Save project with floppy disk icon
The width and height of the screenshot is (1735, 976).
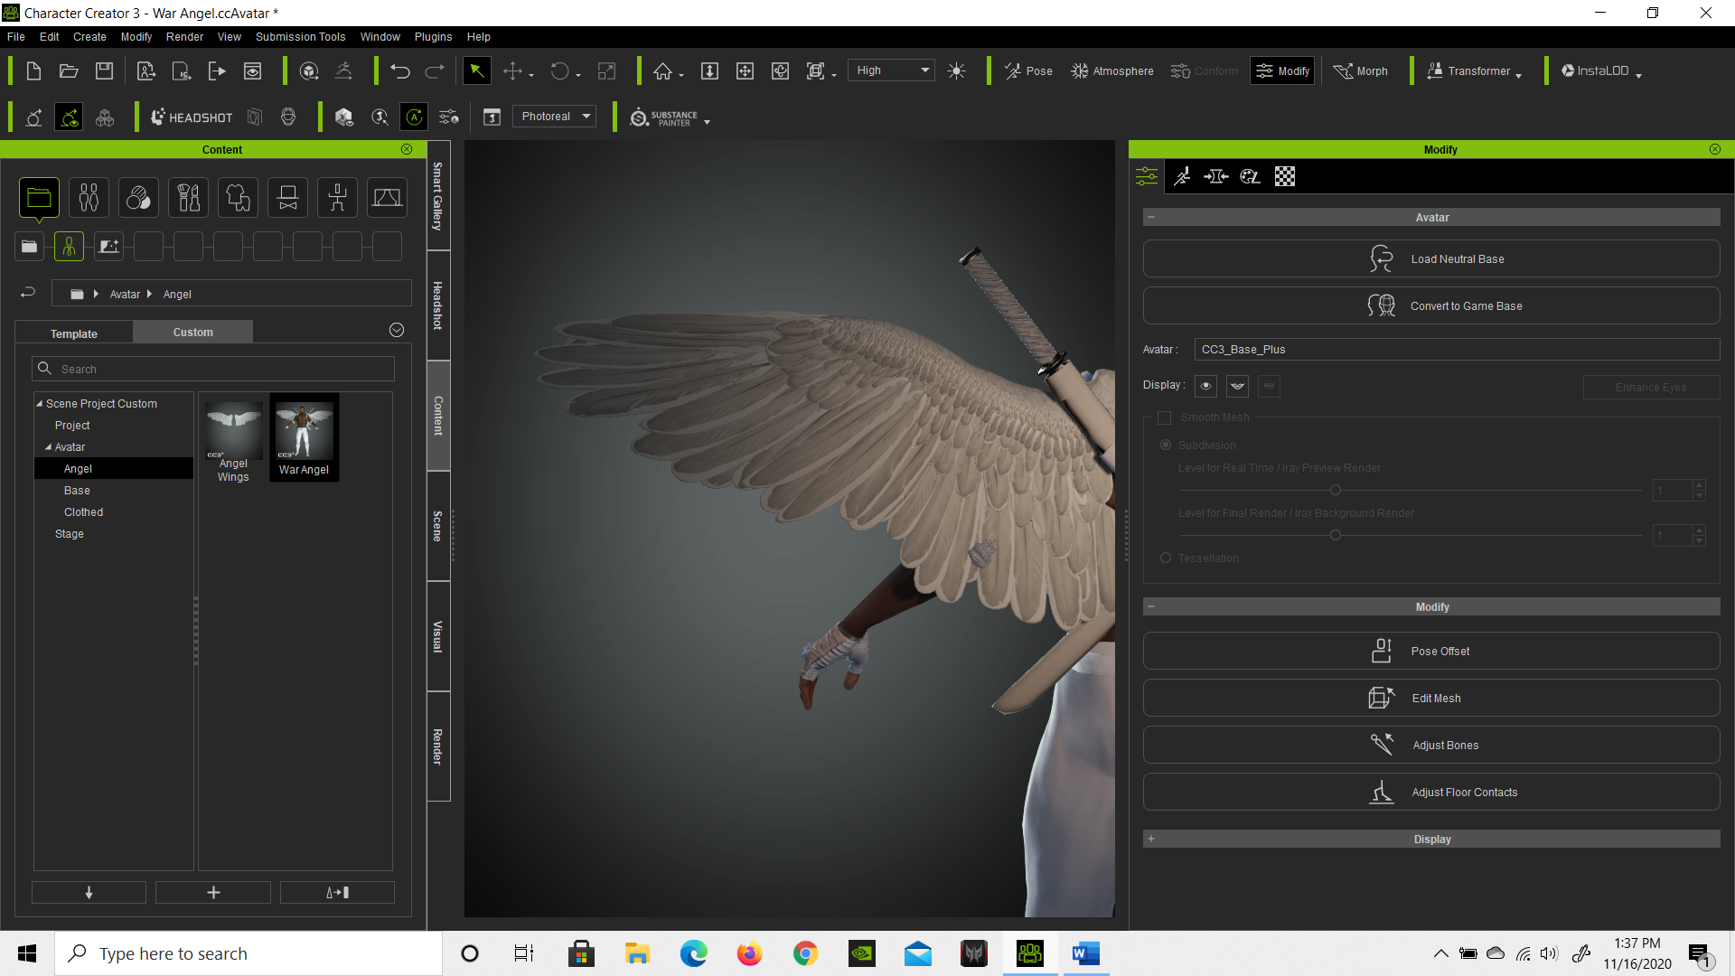pyautogui.click(x=105, y=71)
